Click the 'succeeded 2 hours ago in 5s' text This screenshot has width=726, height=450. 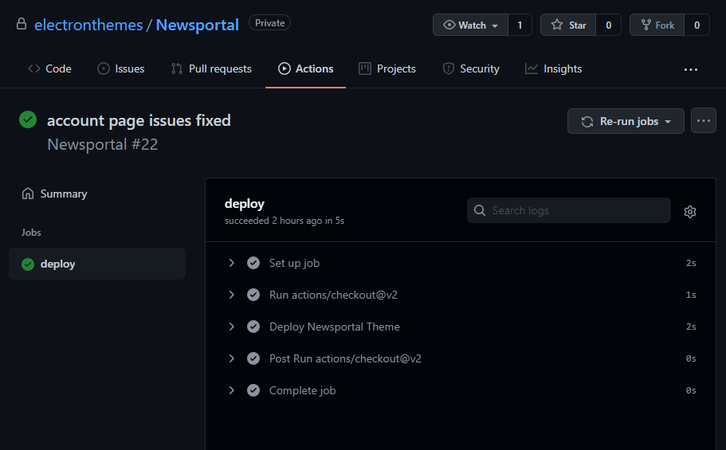point(285,221)
